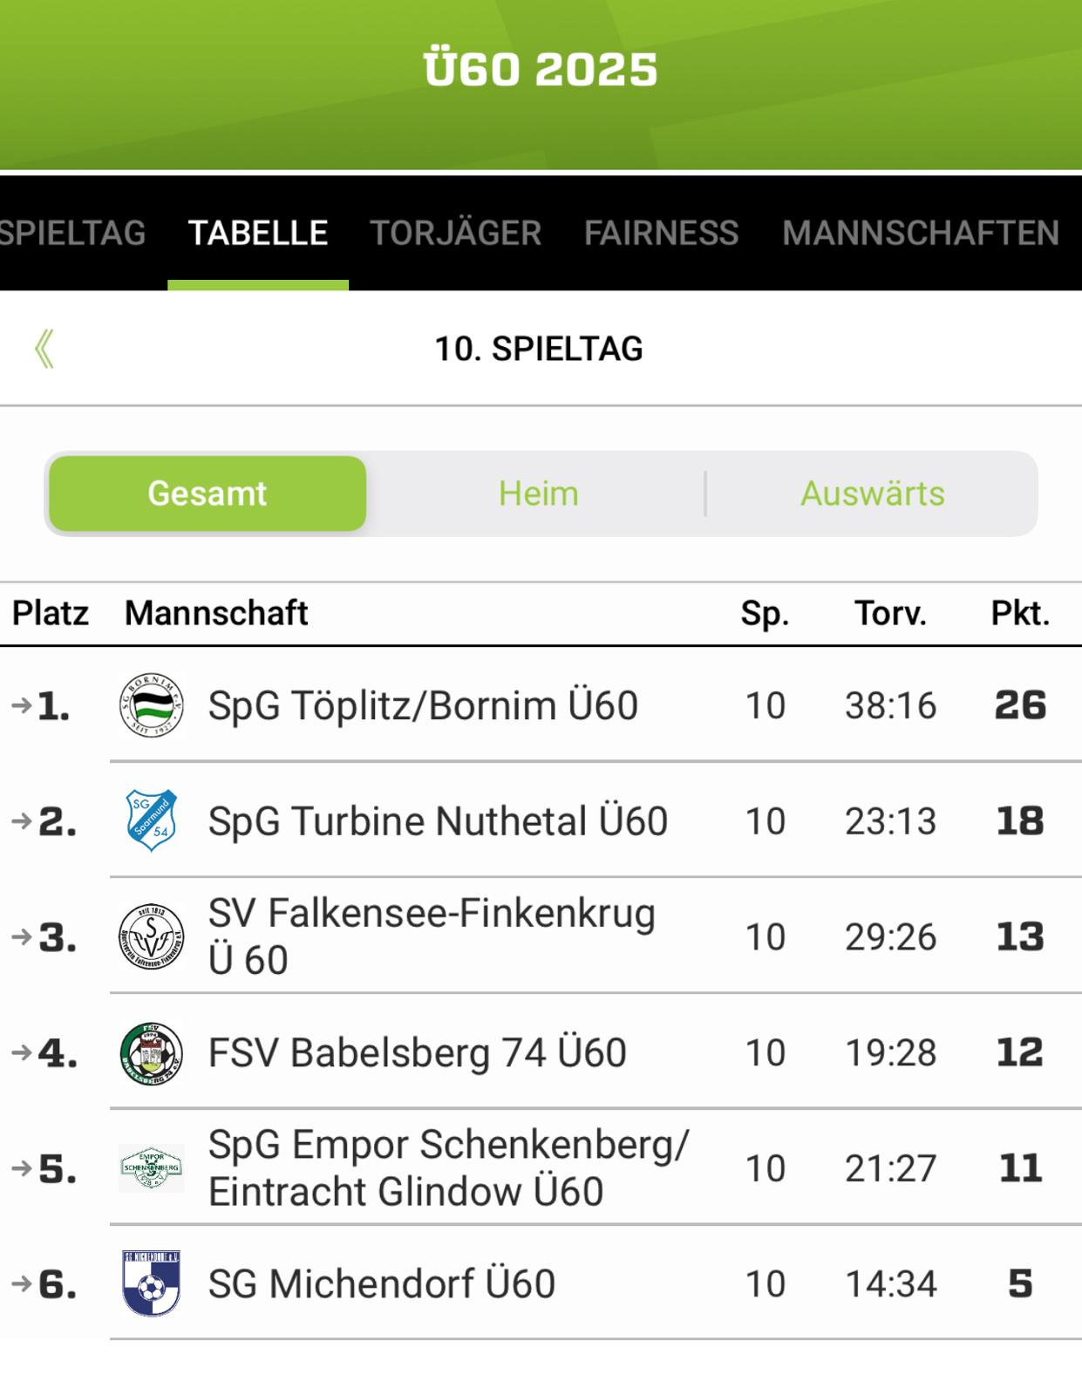This screenshot has width=1082, height=1395.
Task: Click the SV Falkensee-Finkenkrug club crest
Action: click(151, 936)
